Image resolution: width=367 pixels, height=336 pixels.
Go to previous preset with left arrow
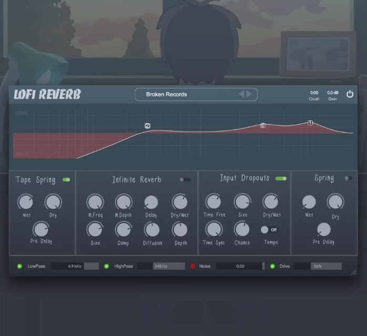pos(241,94)
